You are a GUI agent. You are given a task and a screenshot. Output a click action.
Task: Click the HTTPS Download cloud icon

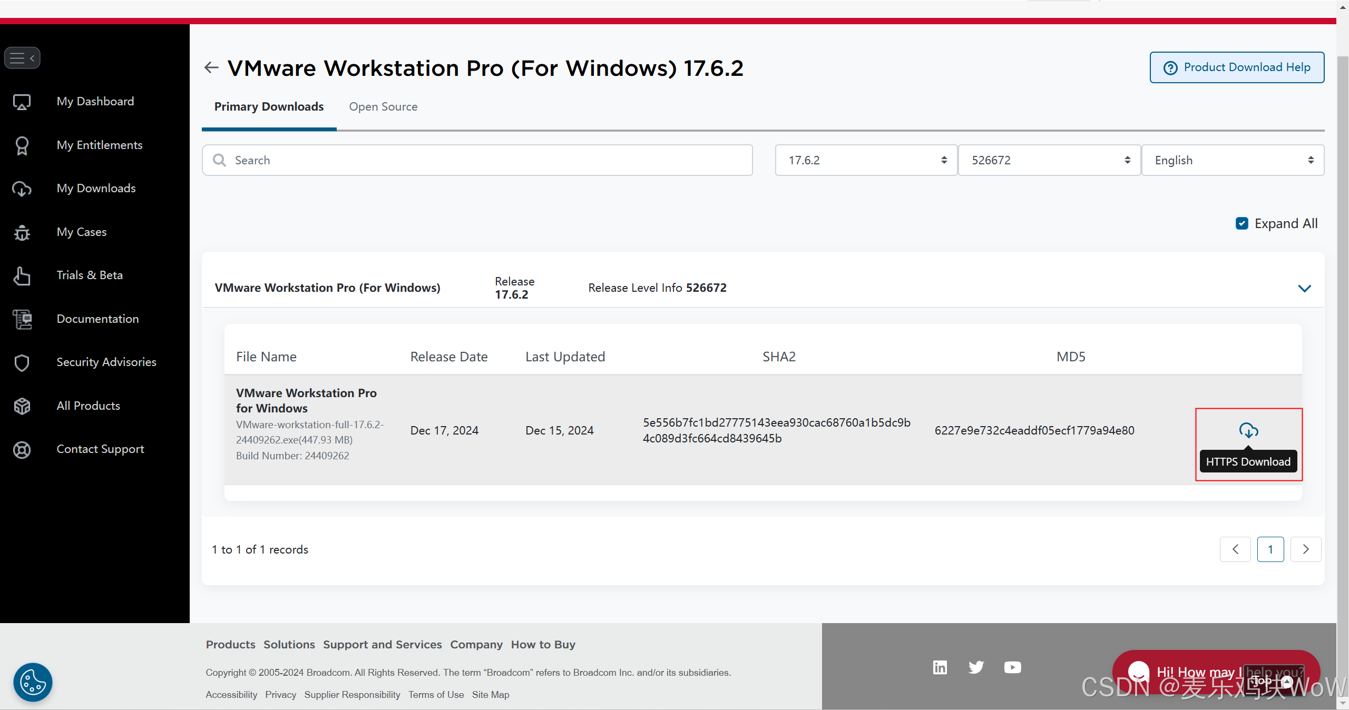pyautogui.click(x=1248, y=430)
